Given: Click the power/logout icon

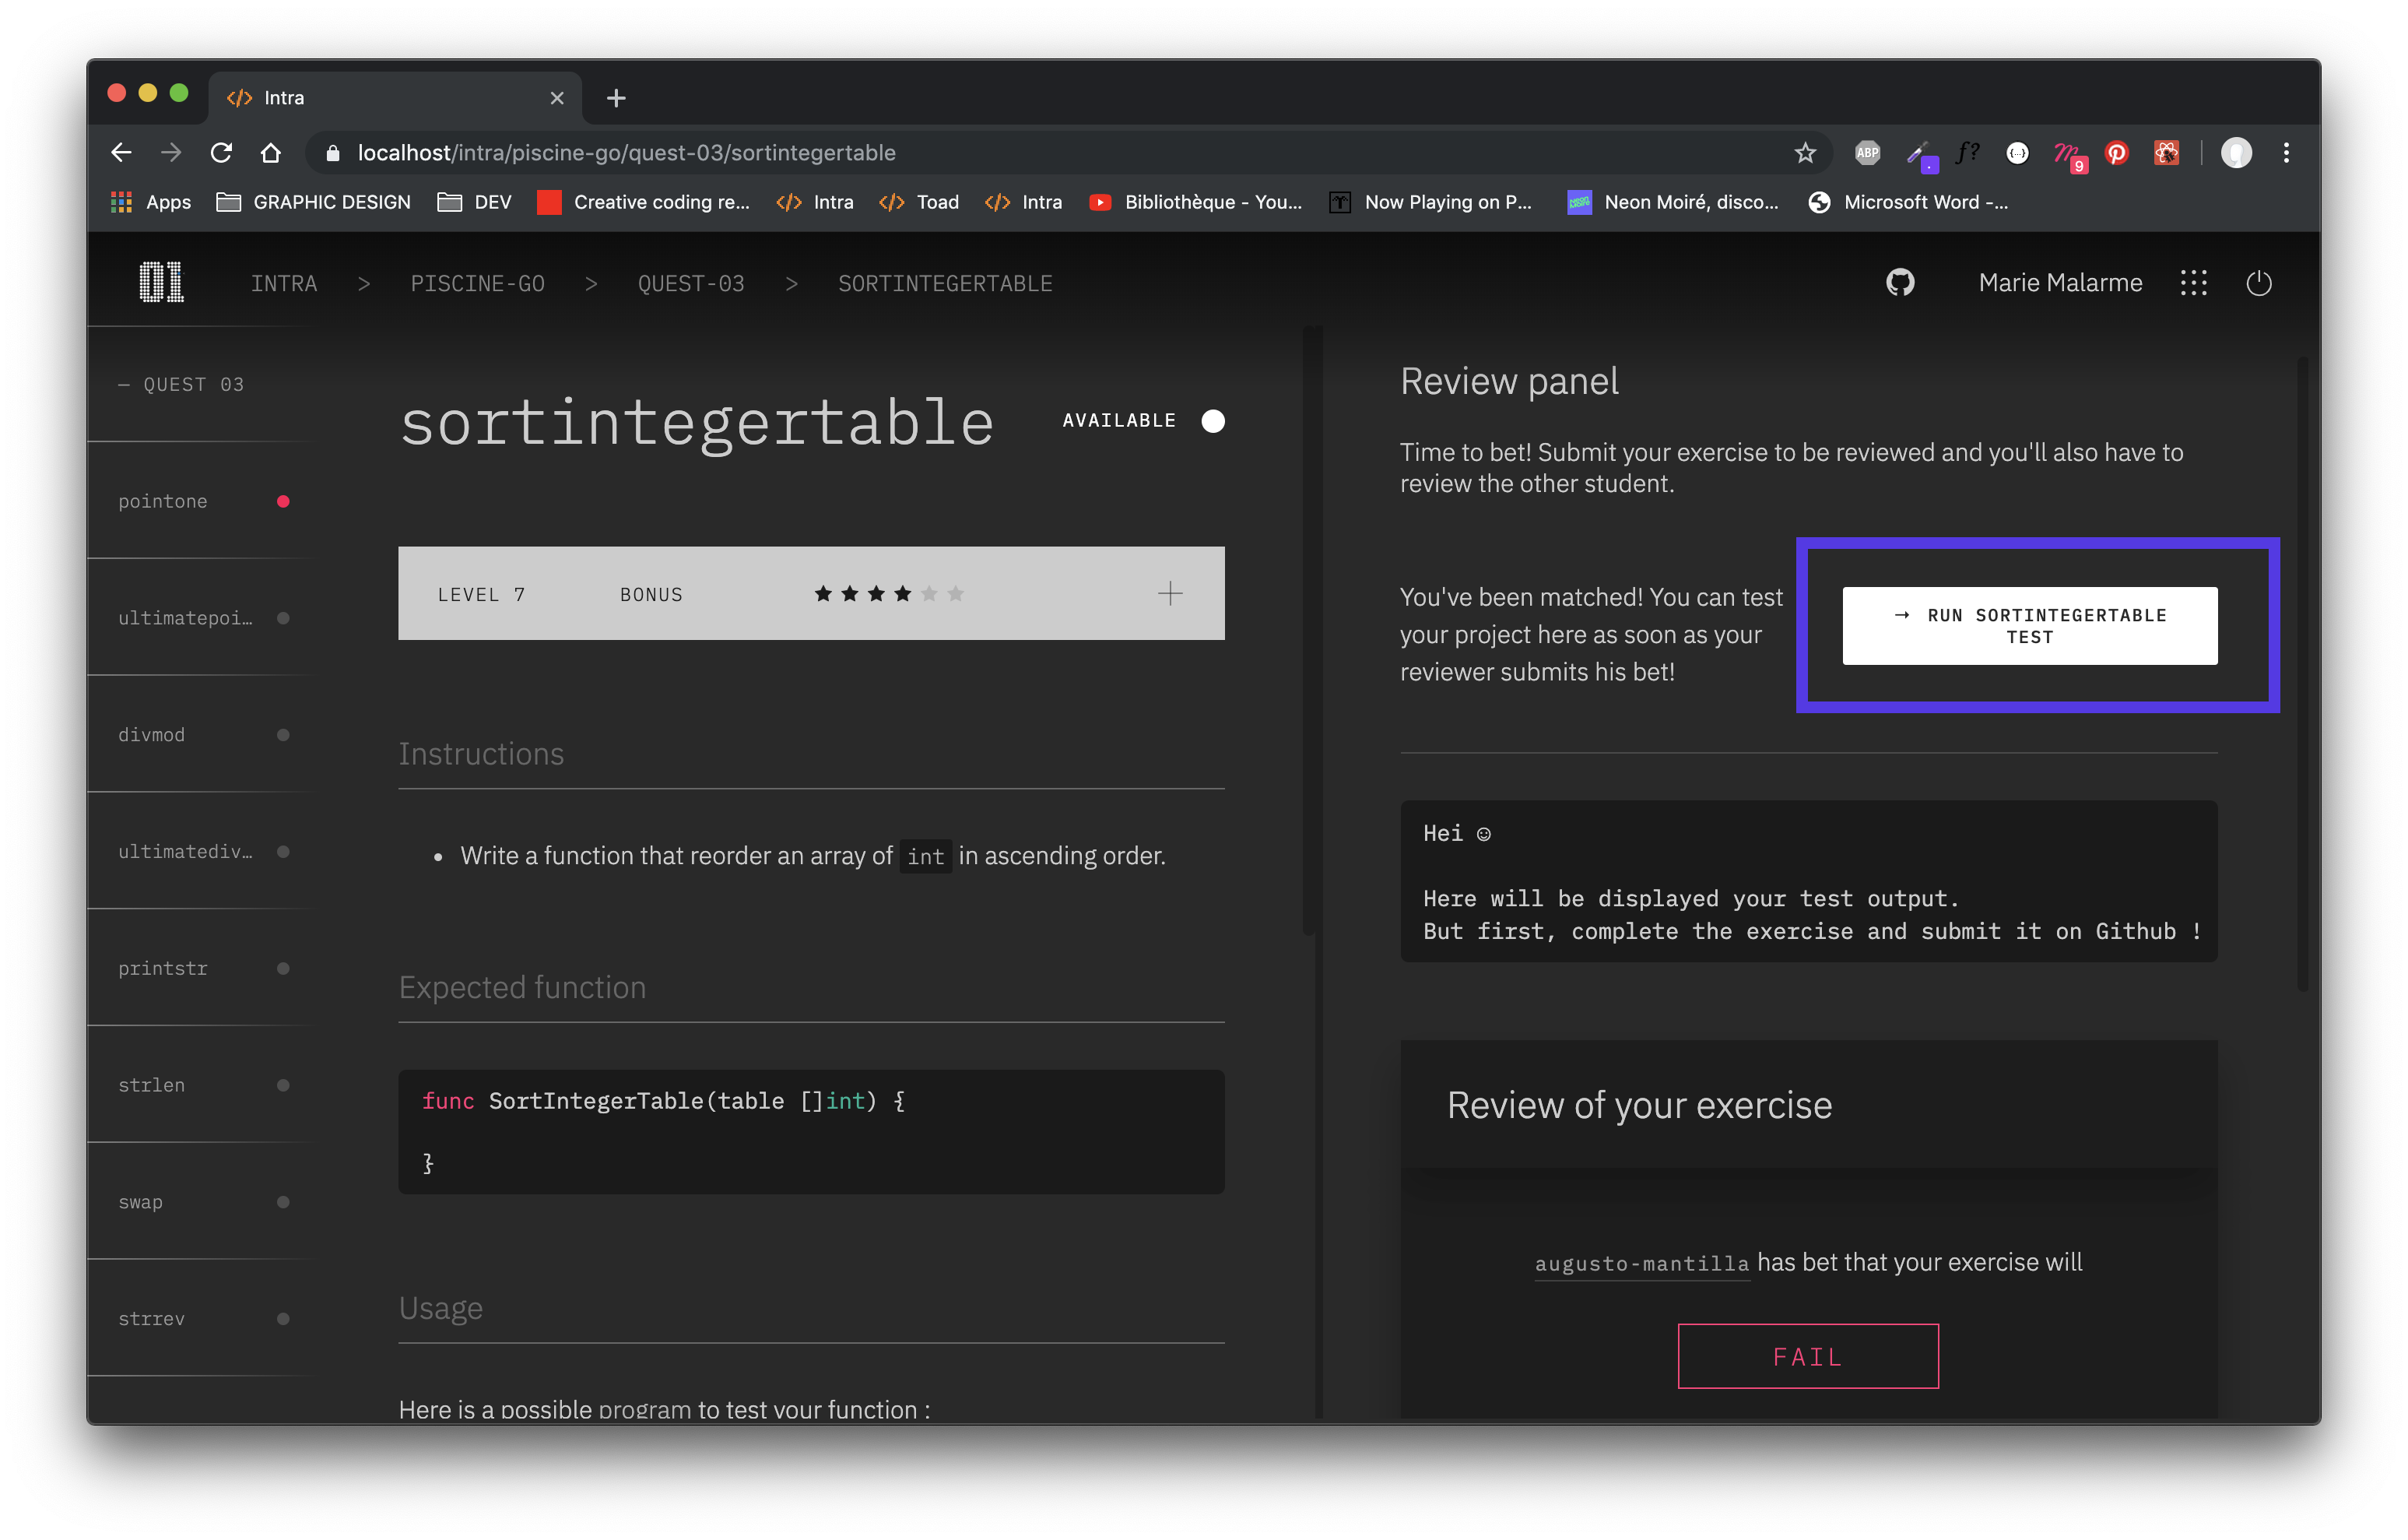Looking at the screenshot, I should pyautogui.click(x=2259, y=283).
